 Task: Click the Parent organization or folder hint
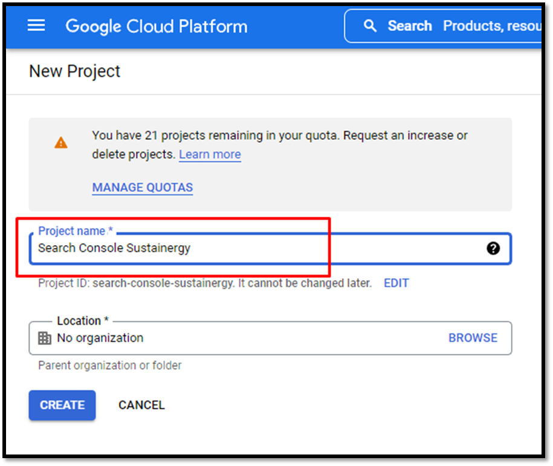point(109,366)
